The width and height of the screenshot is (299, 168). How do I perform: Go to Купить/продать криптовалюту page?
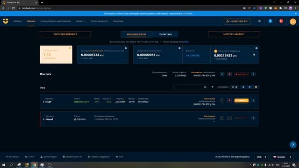[56, 21]
